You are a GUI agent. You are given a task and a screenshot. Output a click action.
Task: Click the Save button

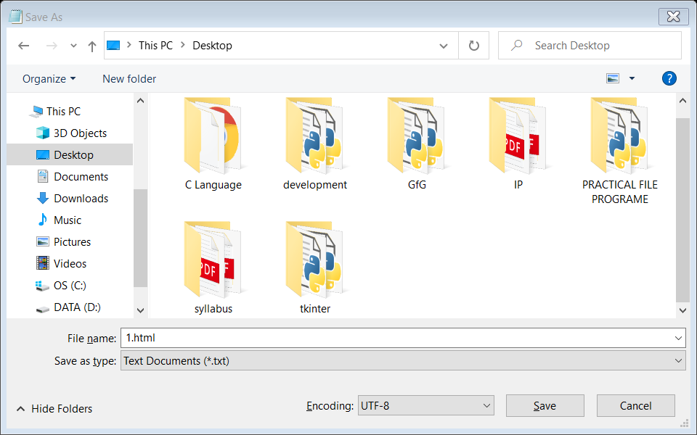(x=545, y=406)
